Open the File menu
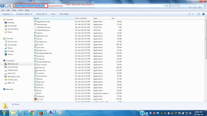Screen dimensions: 207x116 click(x=3, y=10)
